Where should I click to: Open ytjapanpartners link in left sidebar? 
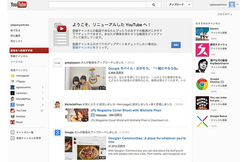pos(20,25)
